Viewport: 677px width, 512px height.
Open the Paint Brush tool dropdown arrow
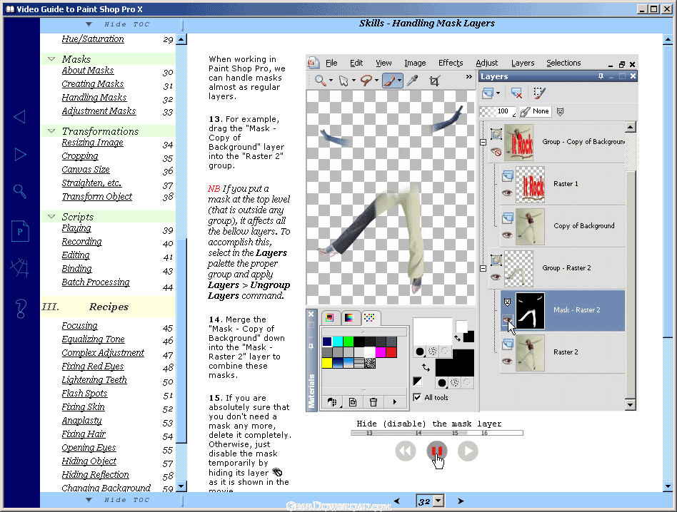point(399,81)
